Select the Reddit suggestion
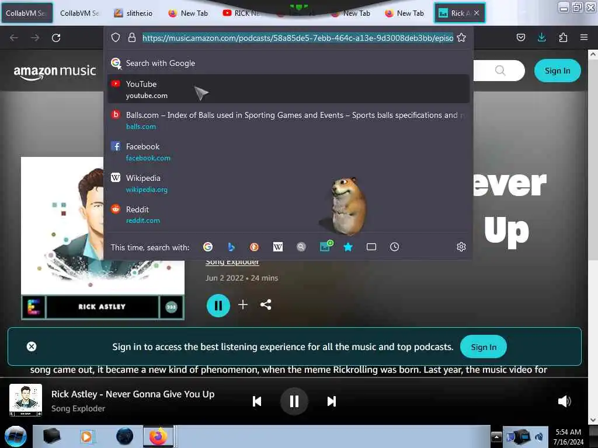 (288, 215)
